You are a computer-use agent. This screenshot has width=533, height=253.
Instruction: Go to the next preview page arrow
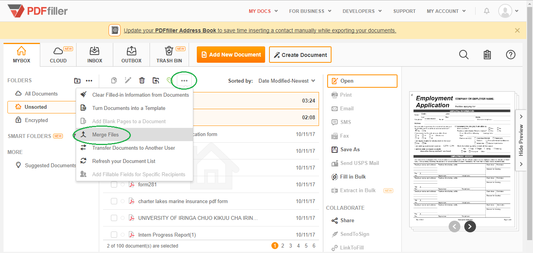tap(470, 226)
